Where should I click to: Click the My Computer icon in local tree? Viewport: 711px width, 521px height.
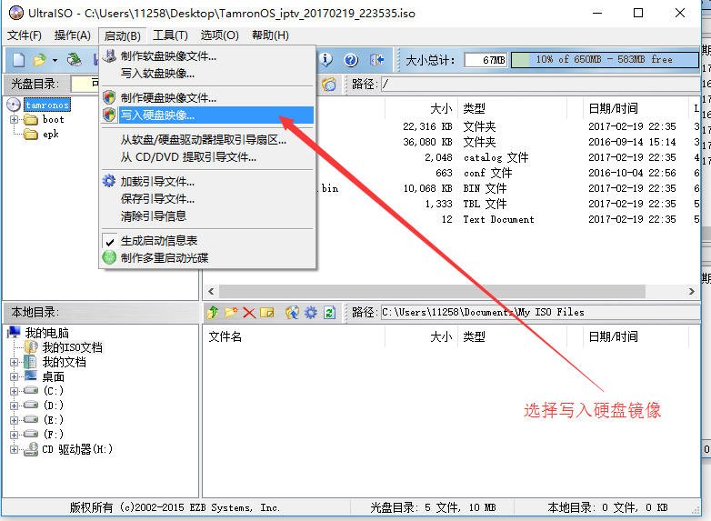(x=15, y=333)
